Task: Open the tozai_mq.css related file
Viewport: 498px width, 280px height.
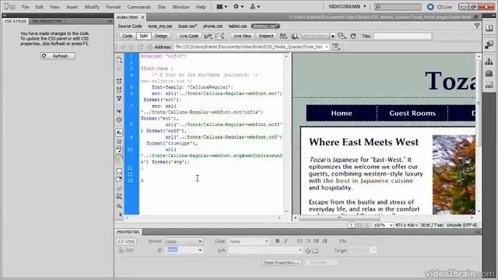Action: coord(160,26)
